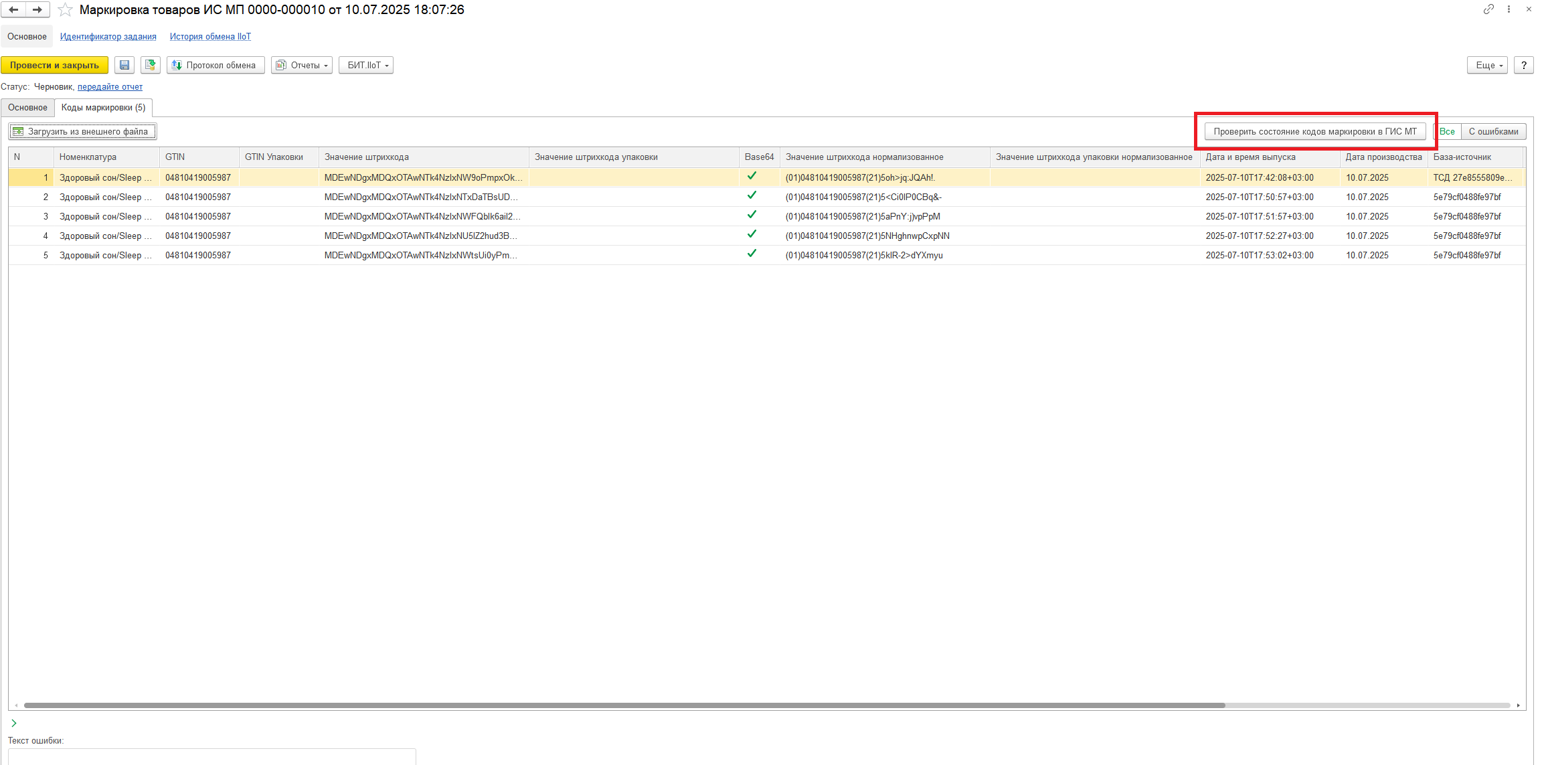Open Протокол обмена exchange log
Screen dimensions: 1542x765
[215, 65]
